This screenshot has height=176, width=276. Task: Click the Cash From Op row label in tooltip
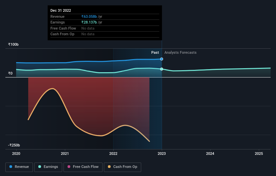(x=62, y=34)
